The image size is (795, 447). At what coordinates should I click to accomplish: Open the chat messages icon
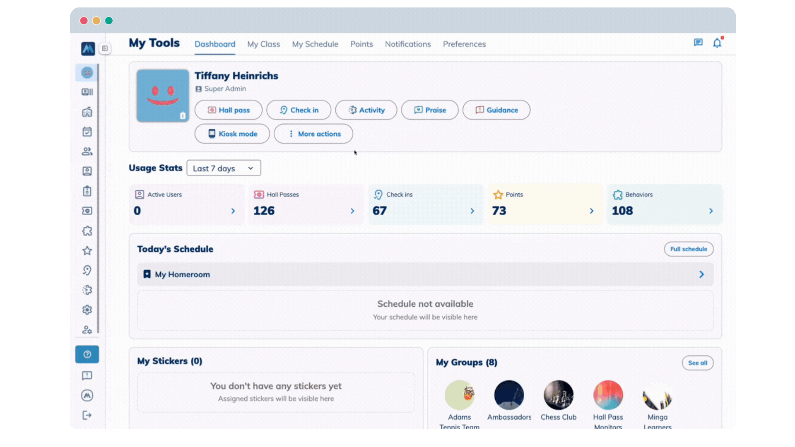click(698, 43)
